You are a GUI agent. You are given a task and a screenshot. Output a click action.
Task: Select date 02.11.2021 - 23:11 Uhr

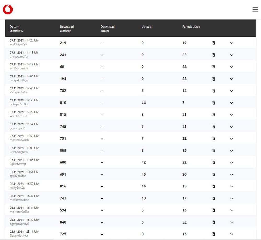tap(24, 232)
